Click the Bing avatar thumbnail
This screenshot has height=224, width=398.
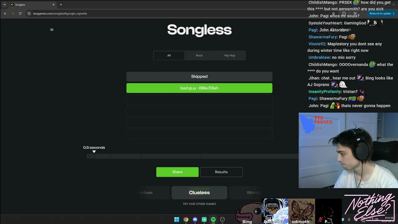pyautogui.click(x=248, y=213)
